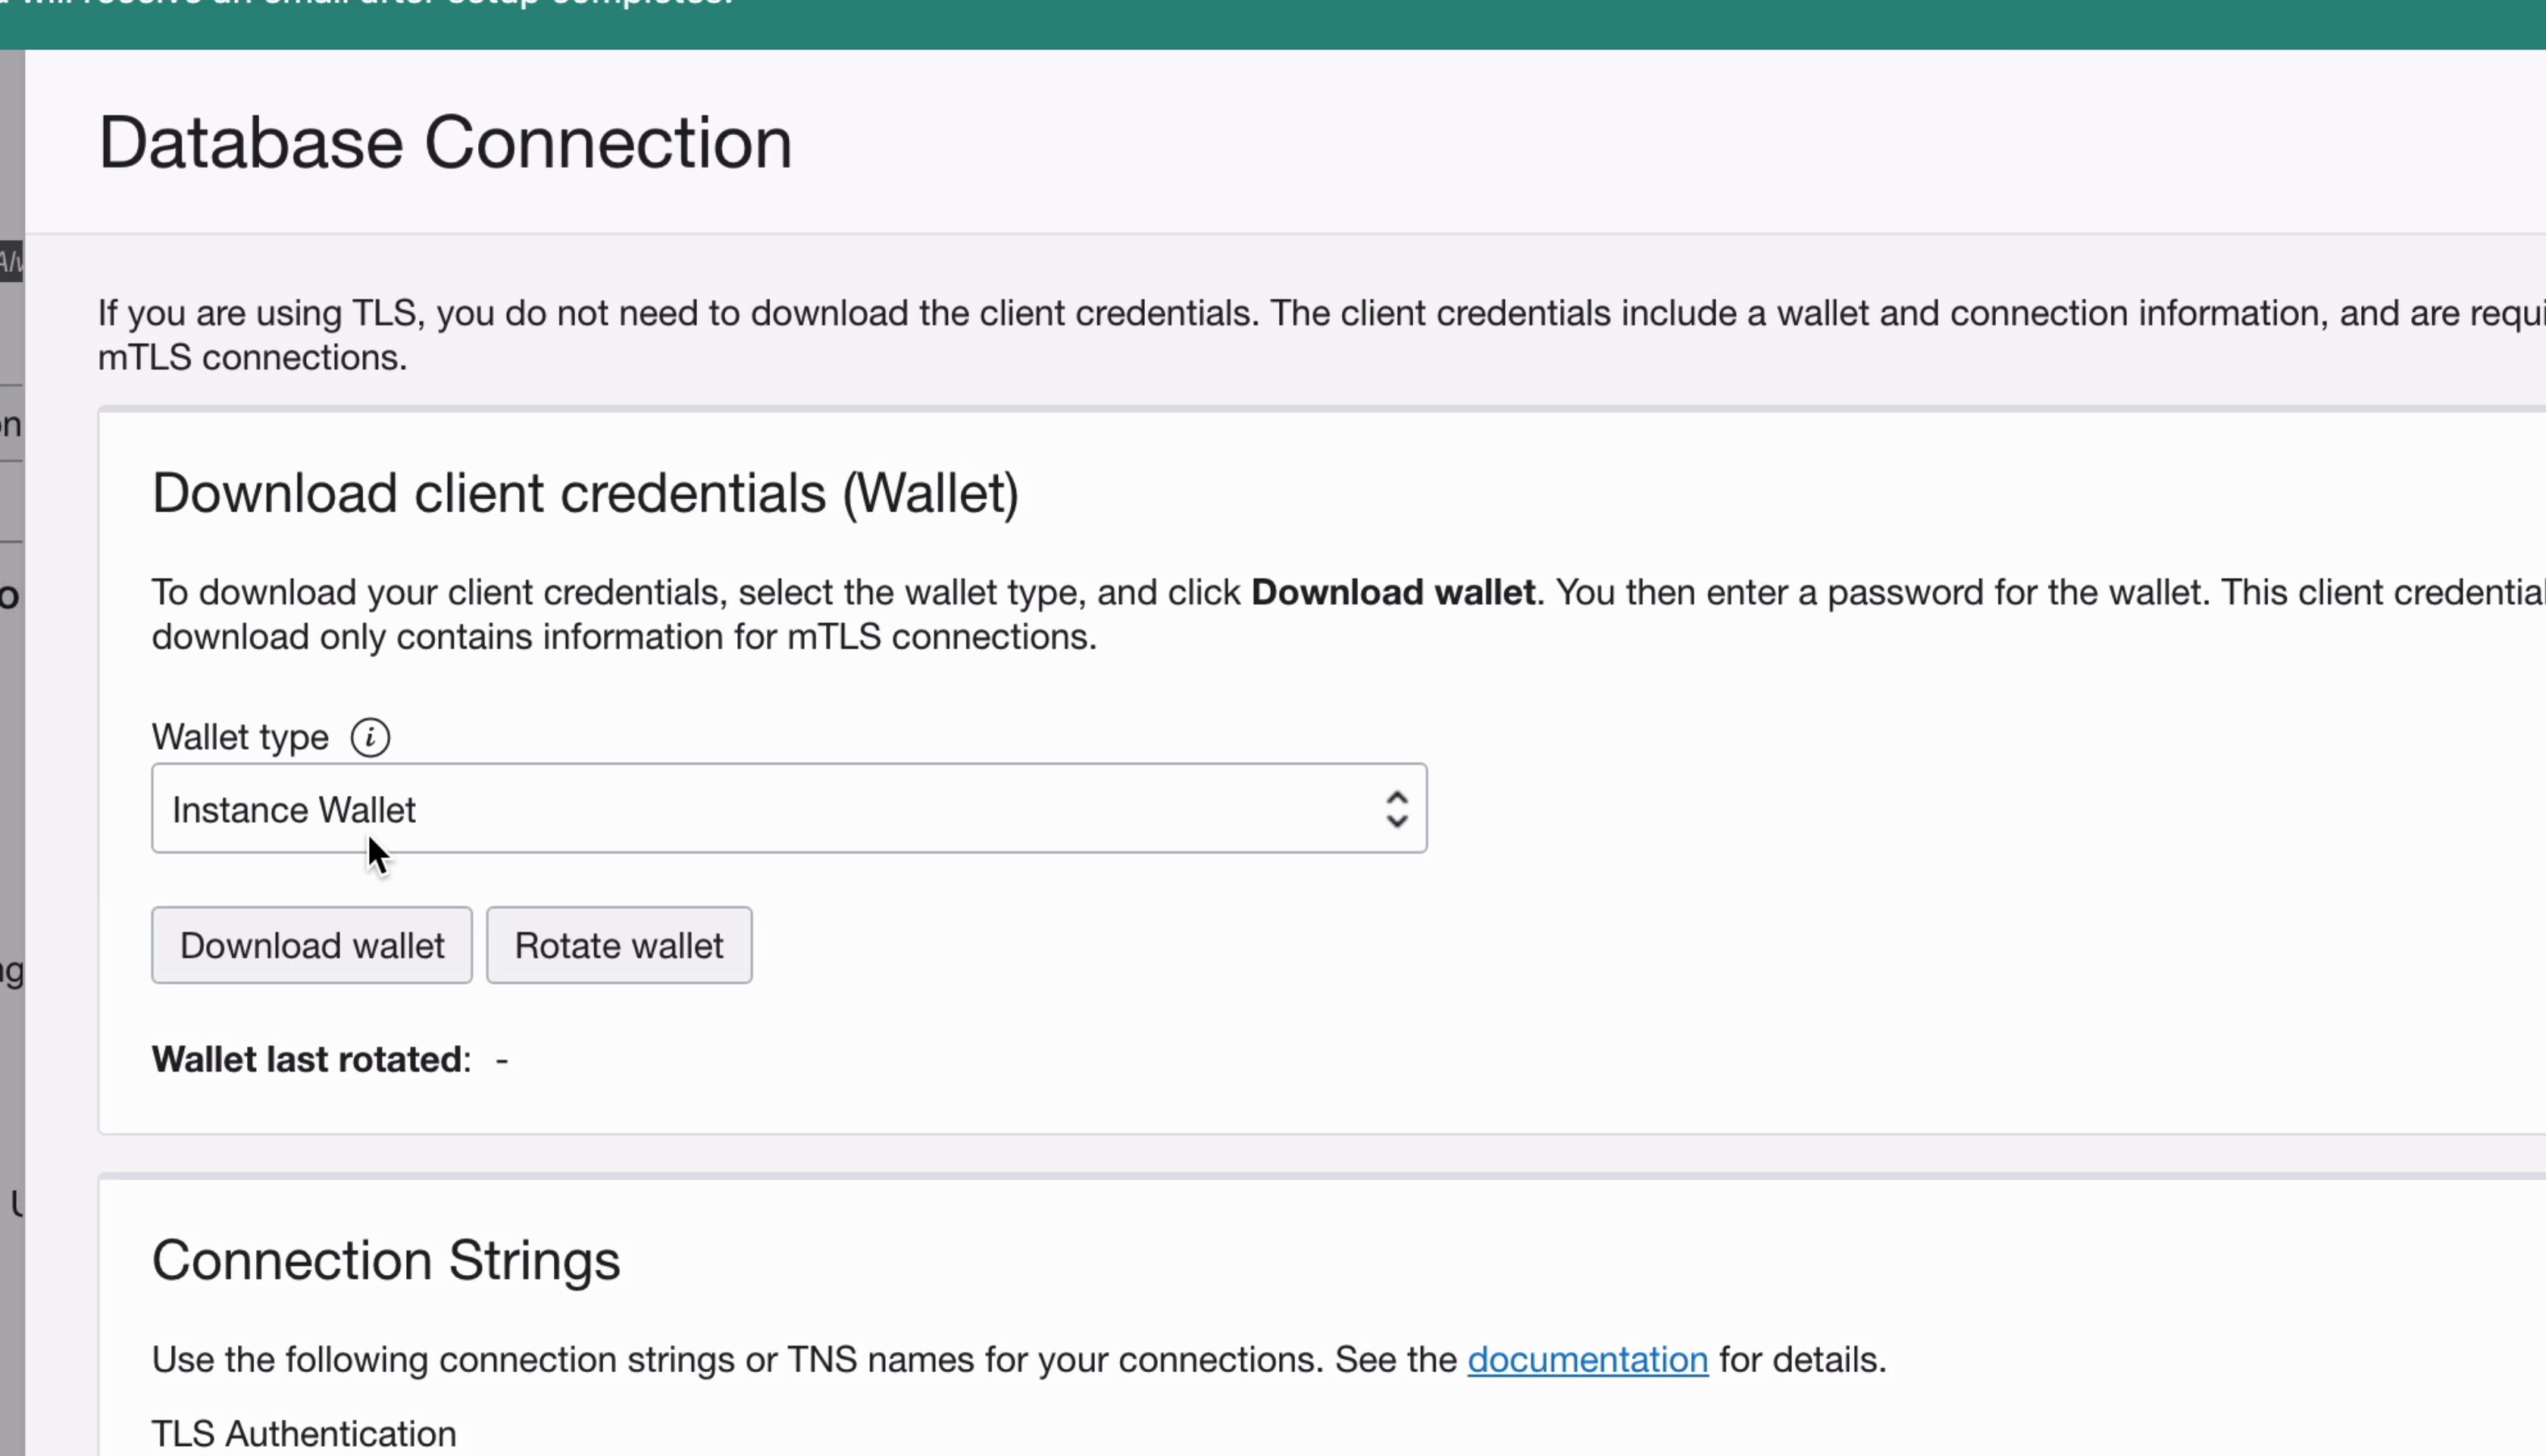Screen dimensions: 2546x1456
Task: Click the Connection Strings section heading
Action: click(386, 1260)
